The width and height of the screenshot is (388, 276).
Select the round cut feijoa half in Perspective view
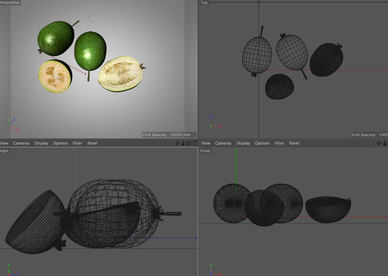point(55,76)
